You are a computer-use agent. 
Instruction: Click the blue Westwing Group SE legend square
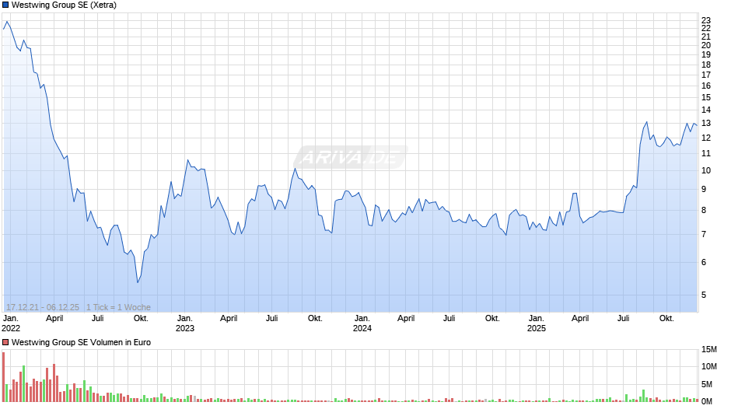click(x=5, y=5)
